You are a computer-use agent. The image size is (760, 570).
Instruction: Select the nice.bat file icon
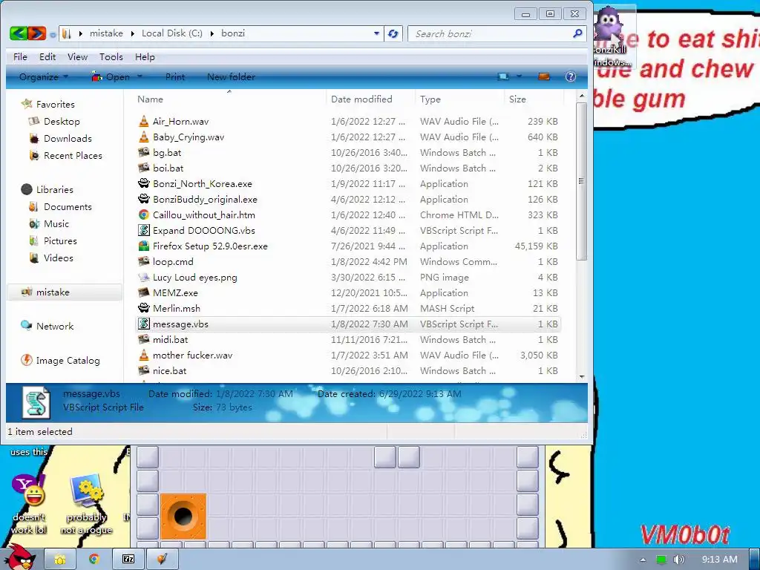coord(143,370)
